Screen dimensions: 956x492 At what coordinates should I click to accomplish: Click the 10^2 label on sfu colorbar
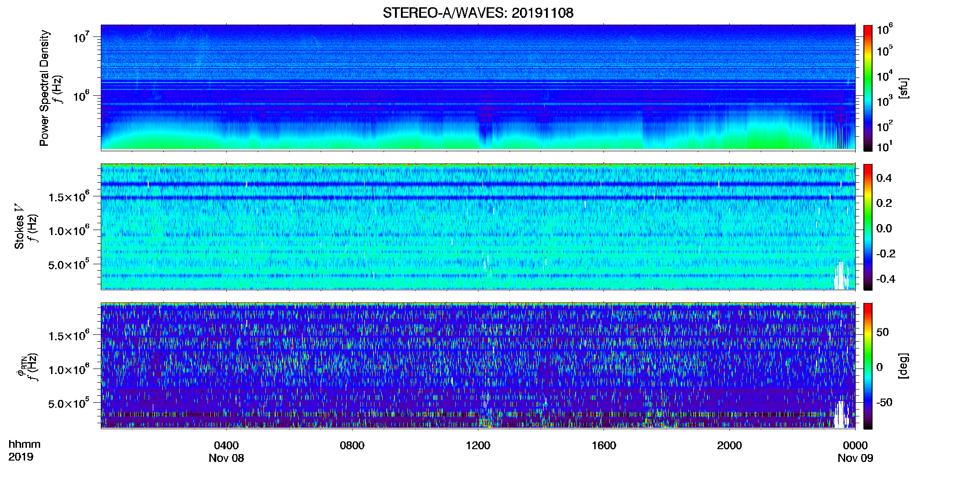(x=885, y=126)
